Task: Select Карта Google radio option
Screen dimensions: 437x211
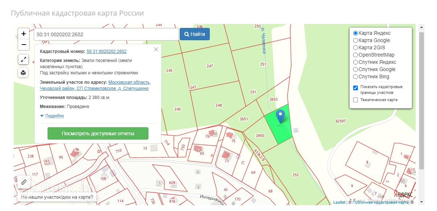Action: click(355, 40)
